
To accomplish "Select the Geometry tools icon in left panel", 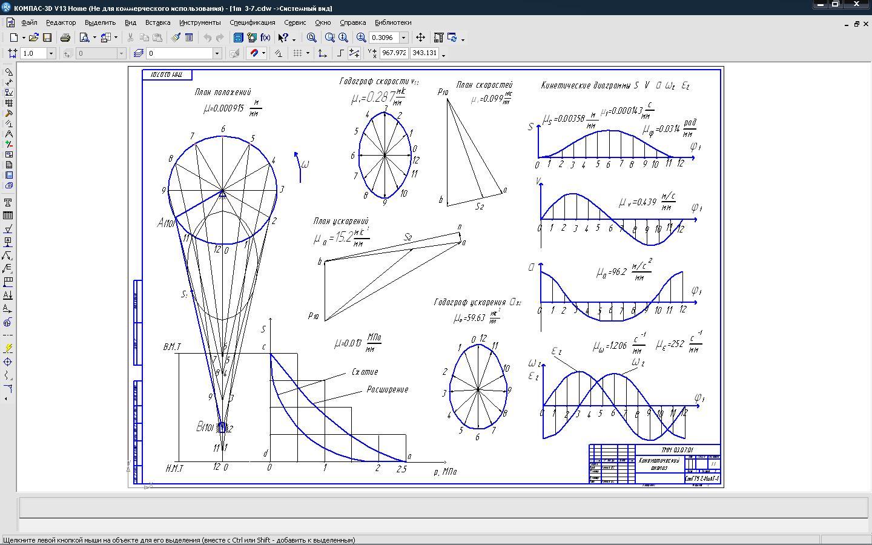I will [x=8, y=72].
